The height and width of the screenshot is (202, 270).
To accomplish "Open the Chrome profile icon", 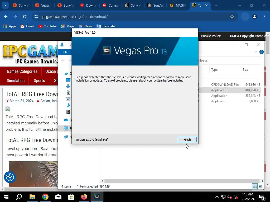I will [x=254, y=17].
